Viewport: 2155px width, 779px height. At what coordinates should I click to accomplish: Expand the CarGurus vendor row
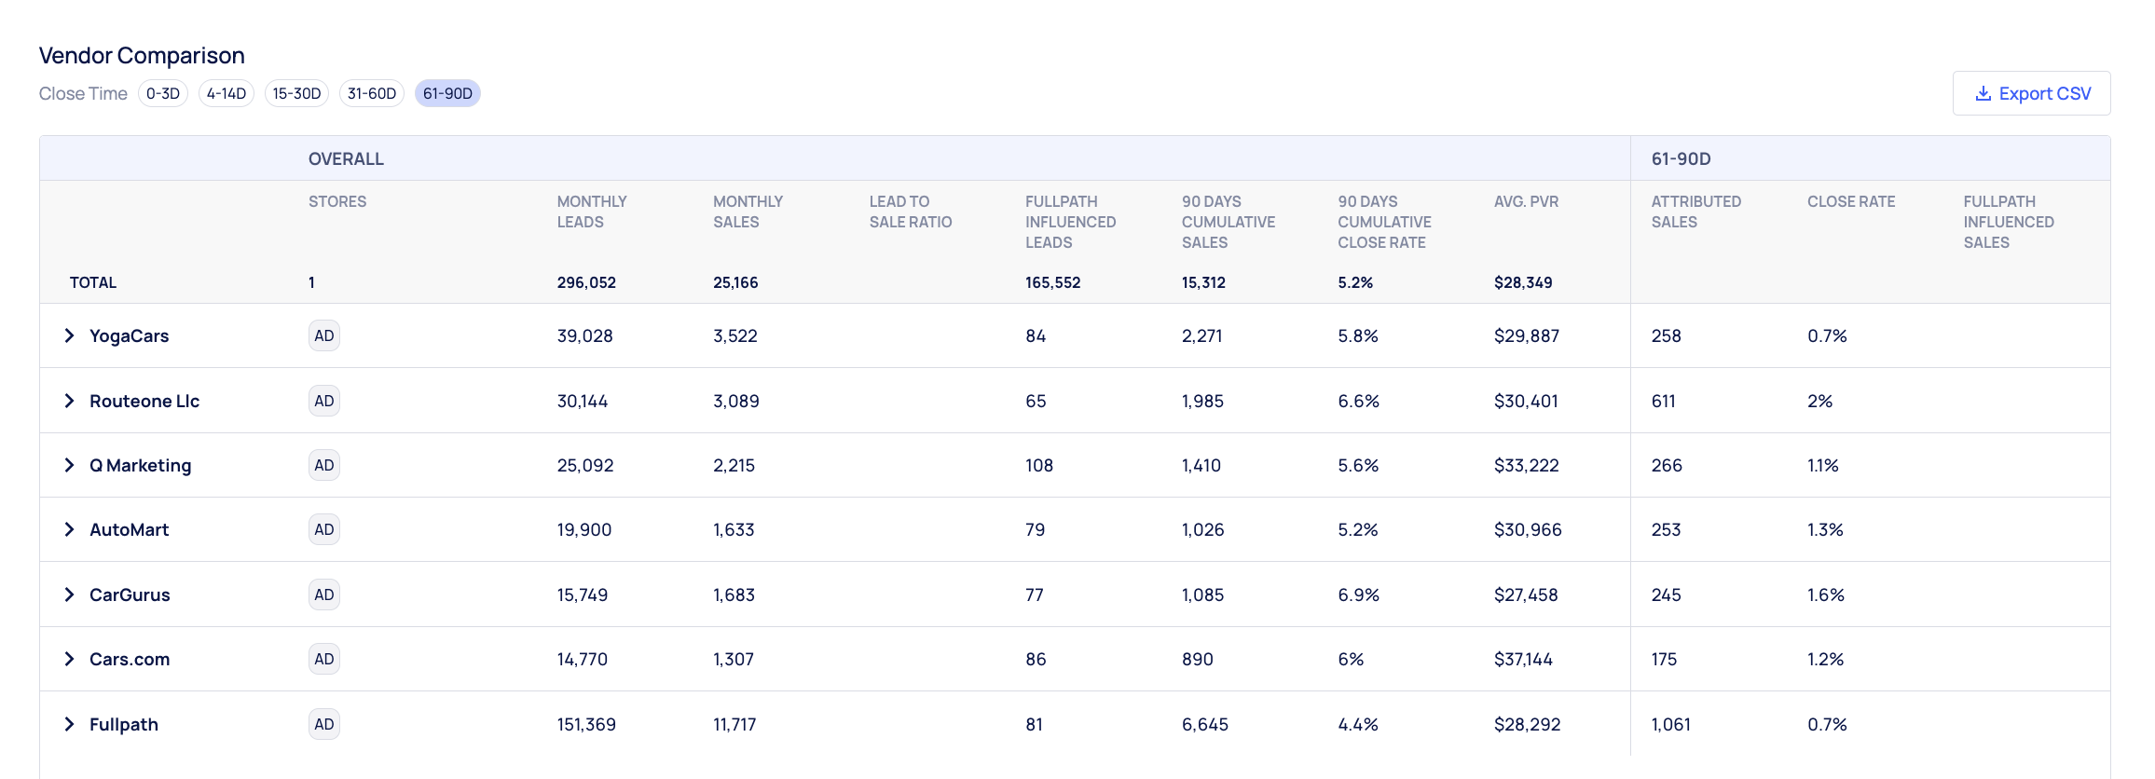[x=69, y=594]
